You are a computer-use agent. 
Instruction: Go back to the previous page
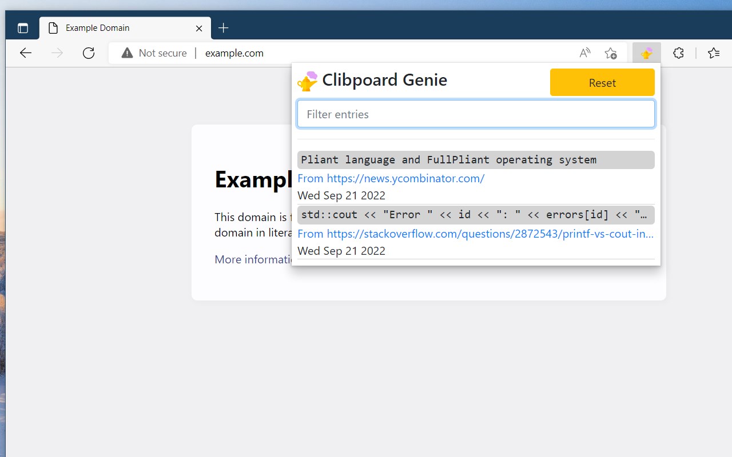pos(26,53)
